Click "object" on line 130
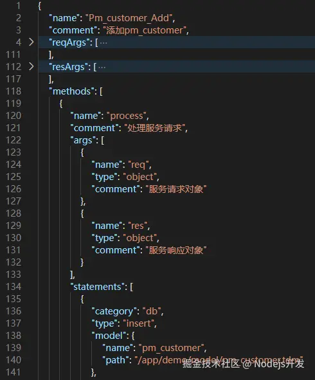Viewport: 315px width, 380px height. pyautogui.click(x=139, y=238)
